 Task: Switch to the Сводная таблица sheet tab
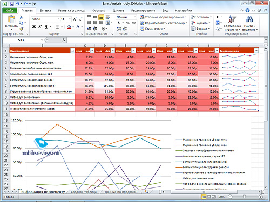[84, 192]
